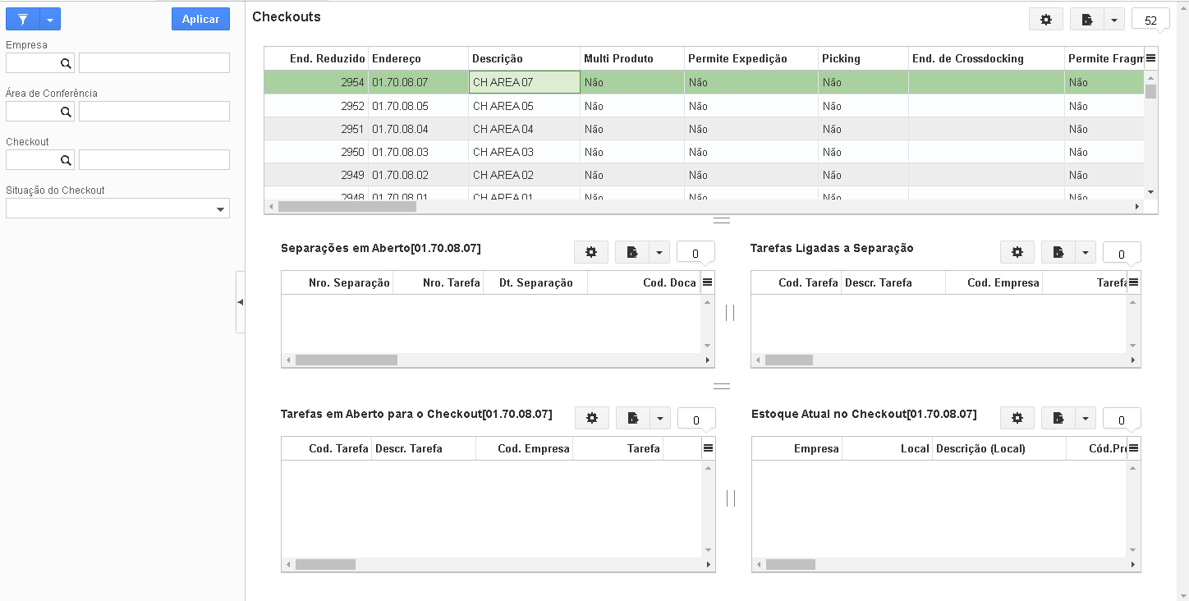The width and height of the screenshot is (1189, 601).
Task: Click the Cod. Doca column header
Action: click(644, 282)
